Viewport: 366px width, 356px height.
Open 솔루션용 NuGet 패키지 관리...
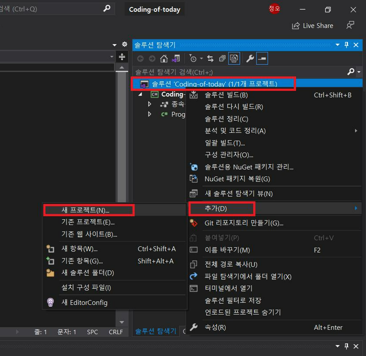pyautogui.click(x=275, y=167)
